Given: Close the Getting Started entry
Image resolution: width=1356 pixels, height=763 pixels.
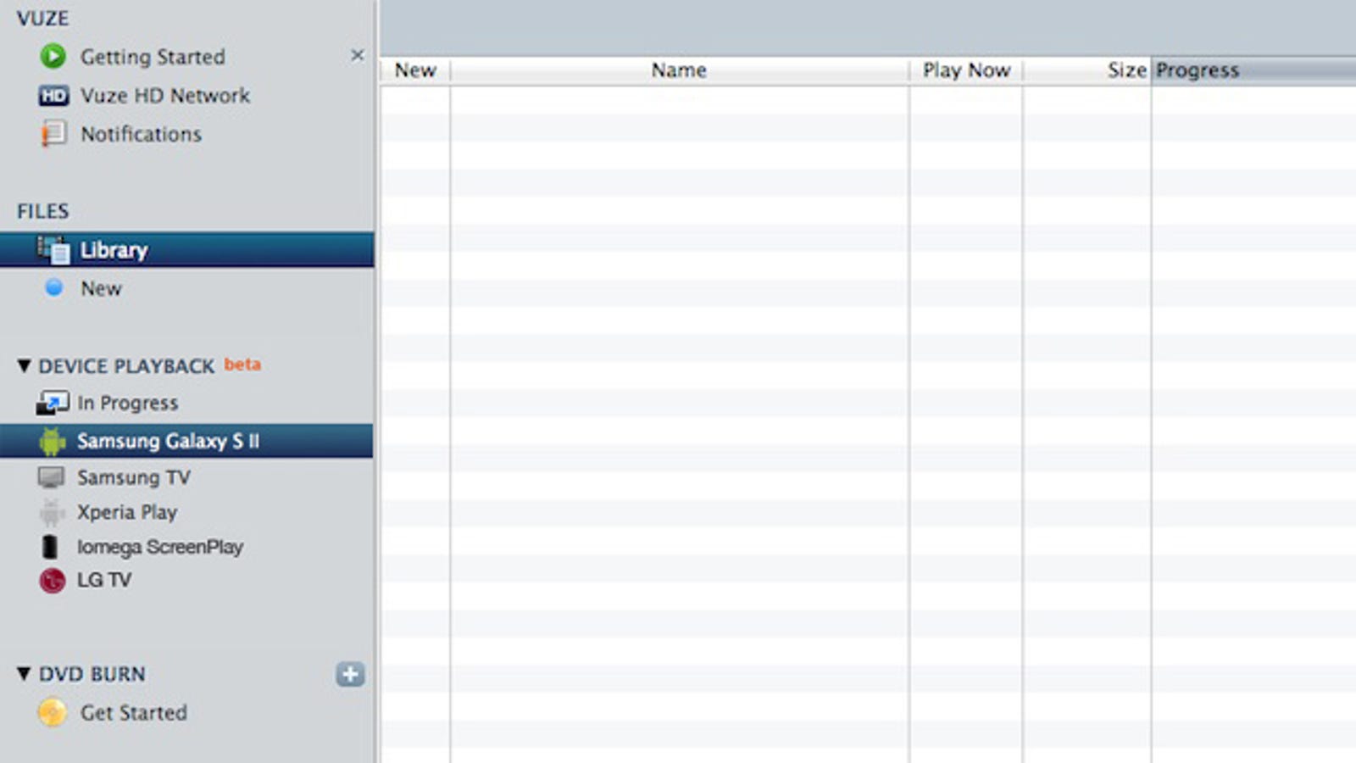Looking at the screenshot, I should click(x=358, y=55).
